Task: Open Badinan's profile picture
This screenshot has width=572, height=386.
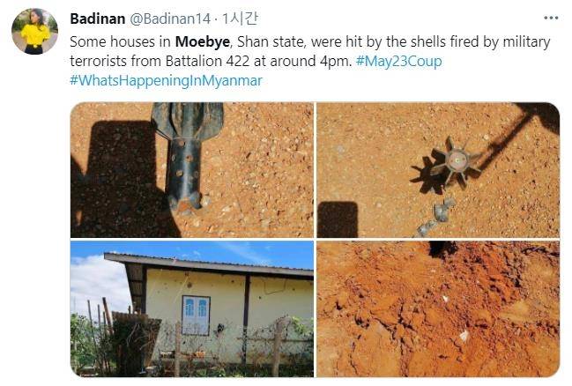Action: pyautogui.click(x=34, y=32)
